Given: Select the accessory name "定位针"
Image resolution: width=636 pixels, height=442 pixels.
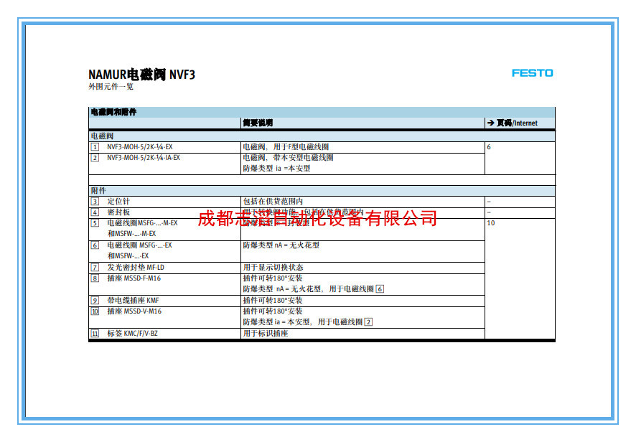Looking at the screenshot, I should tap(118, 202).
